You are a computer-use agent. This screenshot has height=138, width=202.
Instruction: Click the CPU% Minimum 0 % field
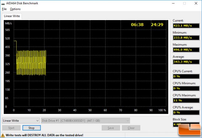186,88
